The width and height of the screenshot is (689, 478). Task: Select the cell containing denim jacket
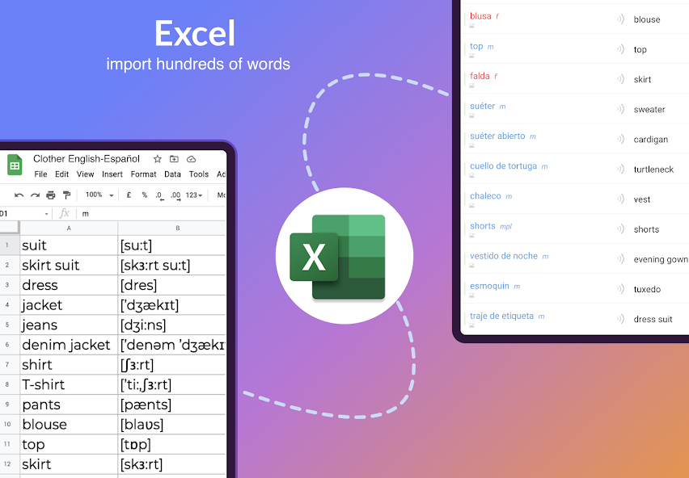tap(68, 345)
